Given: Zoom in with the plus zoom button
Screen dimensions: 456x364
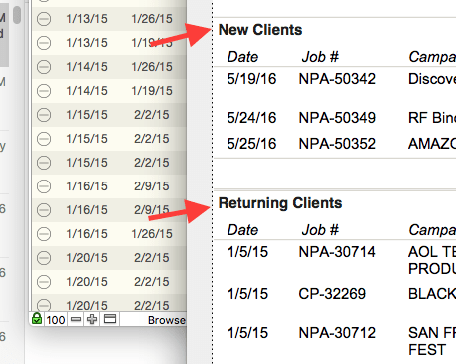Looking at the screenshot, I should pyautogui.click(x=92, y=320).
